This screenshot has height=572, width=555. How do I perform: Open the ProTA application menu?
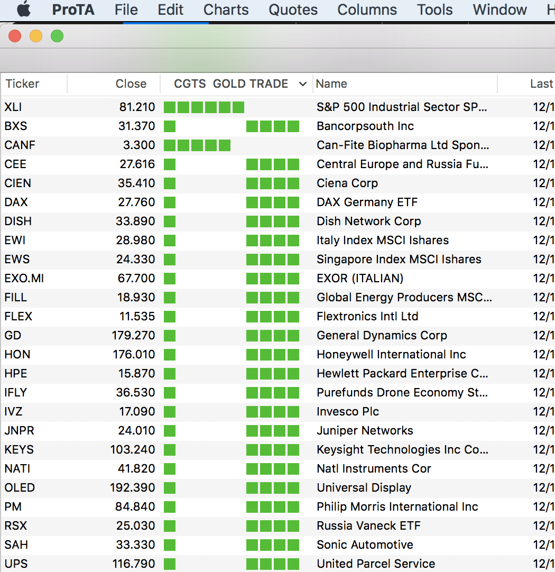(73, 10)
